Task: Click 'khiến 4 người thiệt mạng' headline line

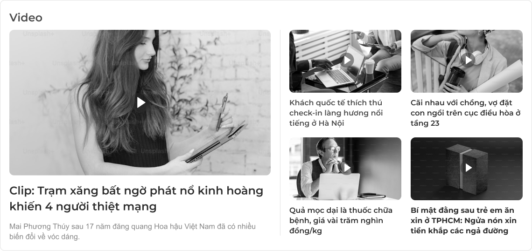Action: [83, 206]
